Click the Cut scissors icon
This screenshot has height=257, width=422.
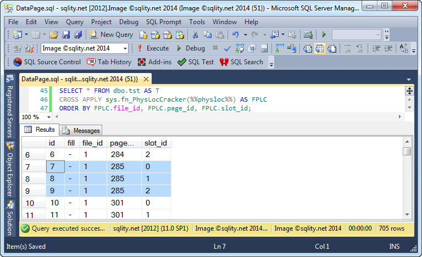click(196, 35)
